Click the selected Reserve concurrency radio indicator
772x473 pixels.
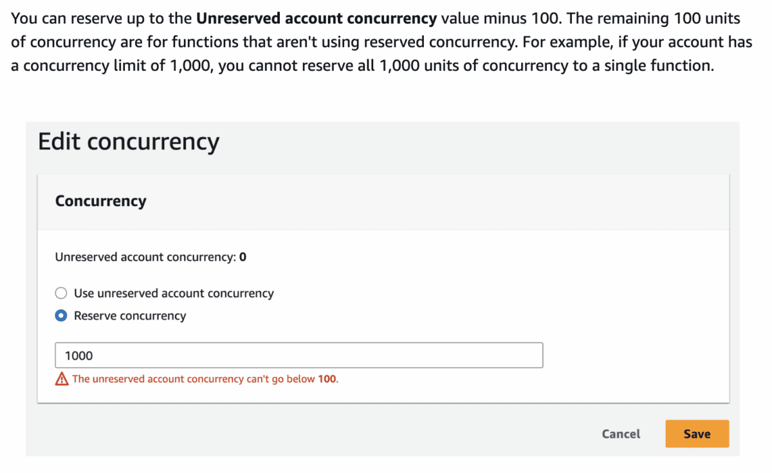(x=60, y=315)
